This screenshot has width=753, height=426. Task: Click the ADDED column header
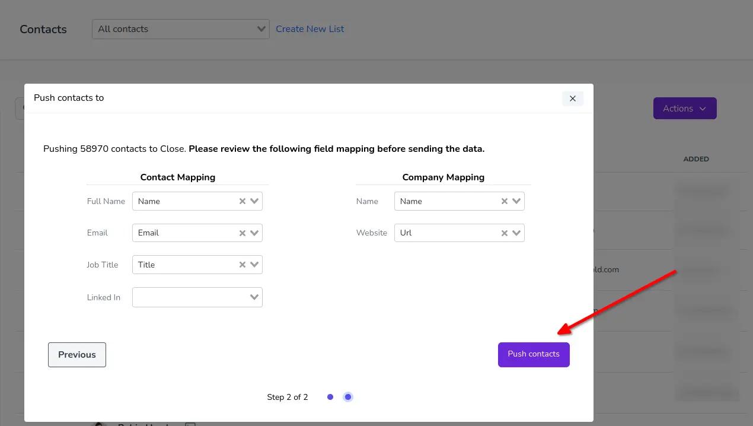click(x=696, y=159)
